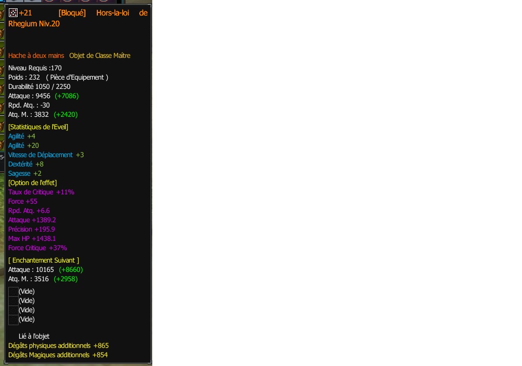Click '[Statistiques de l'Eveil]' header

point(38,127)
